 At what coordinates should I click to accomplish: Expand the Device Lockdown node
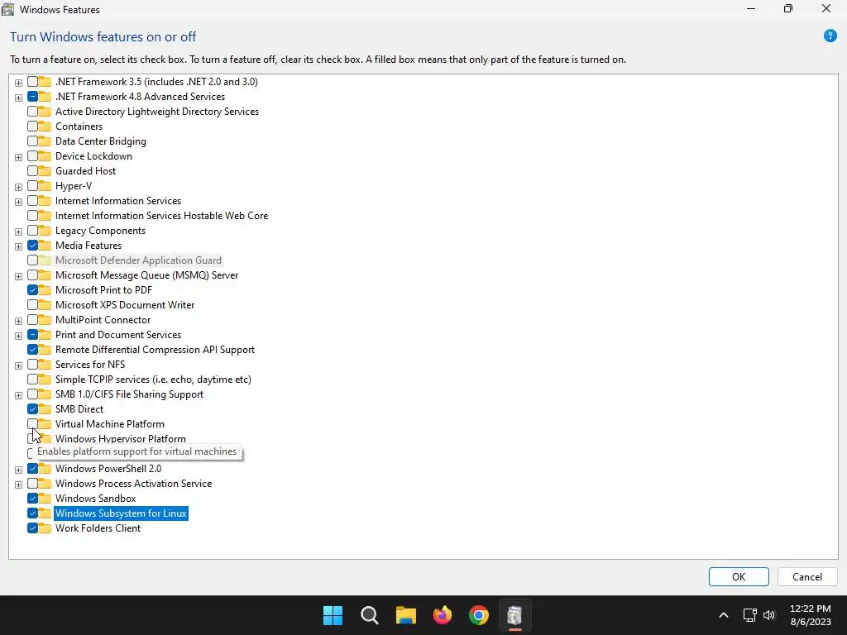pos(18,157)
